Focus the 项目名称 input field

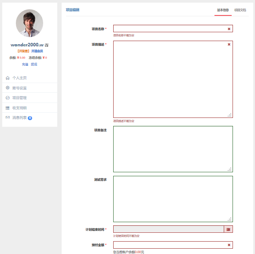click(173, 29)
